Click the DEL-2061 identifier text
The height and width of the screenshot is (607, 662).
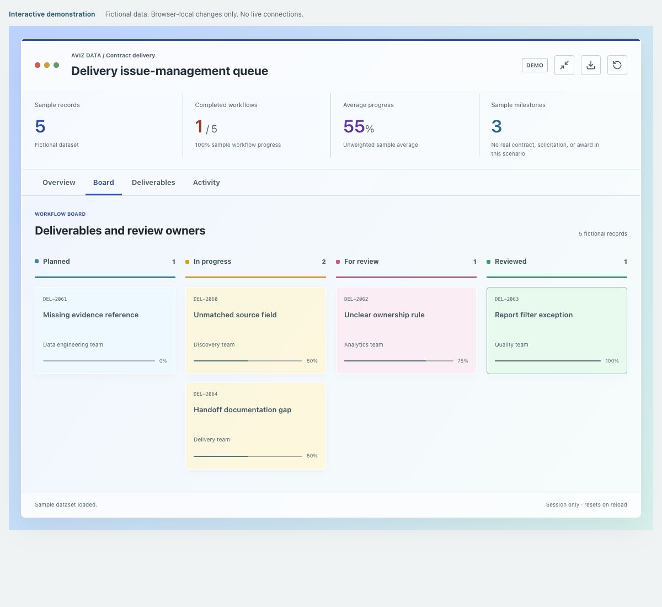(55, 299)
